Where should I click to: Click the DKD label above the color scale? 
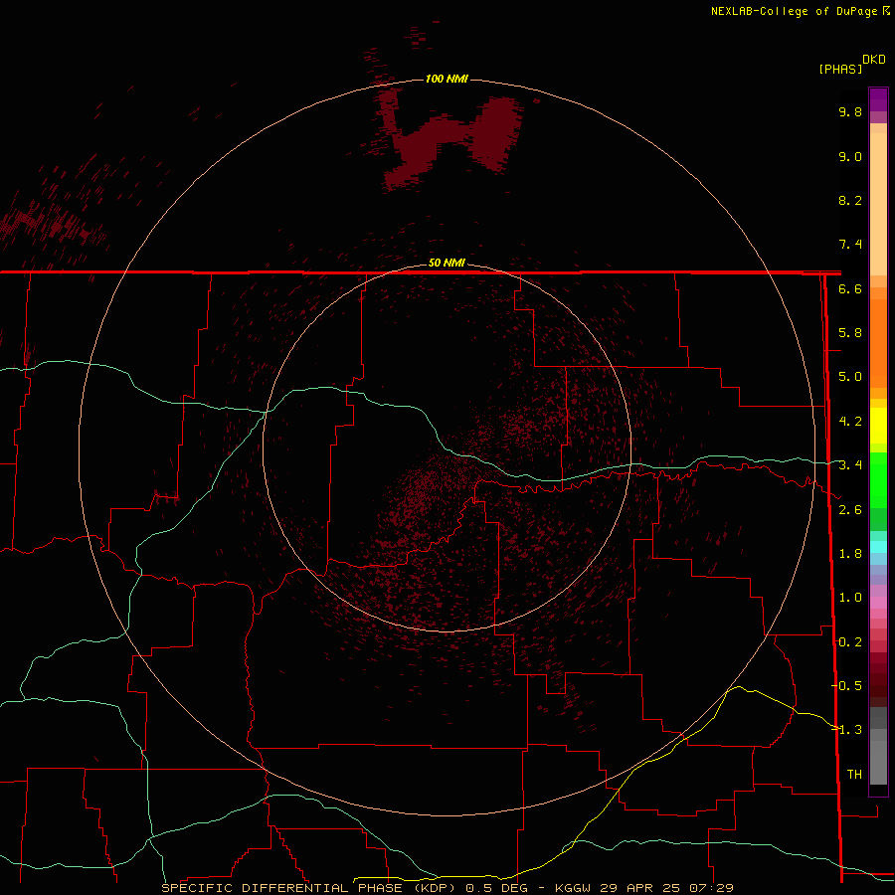[x=873, y=60]
